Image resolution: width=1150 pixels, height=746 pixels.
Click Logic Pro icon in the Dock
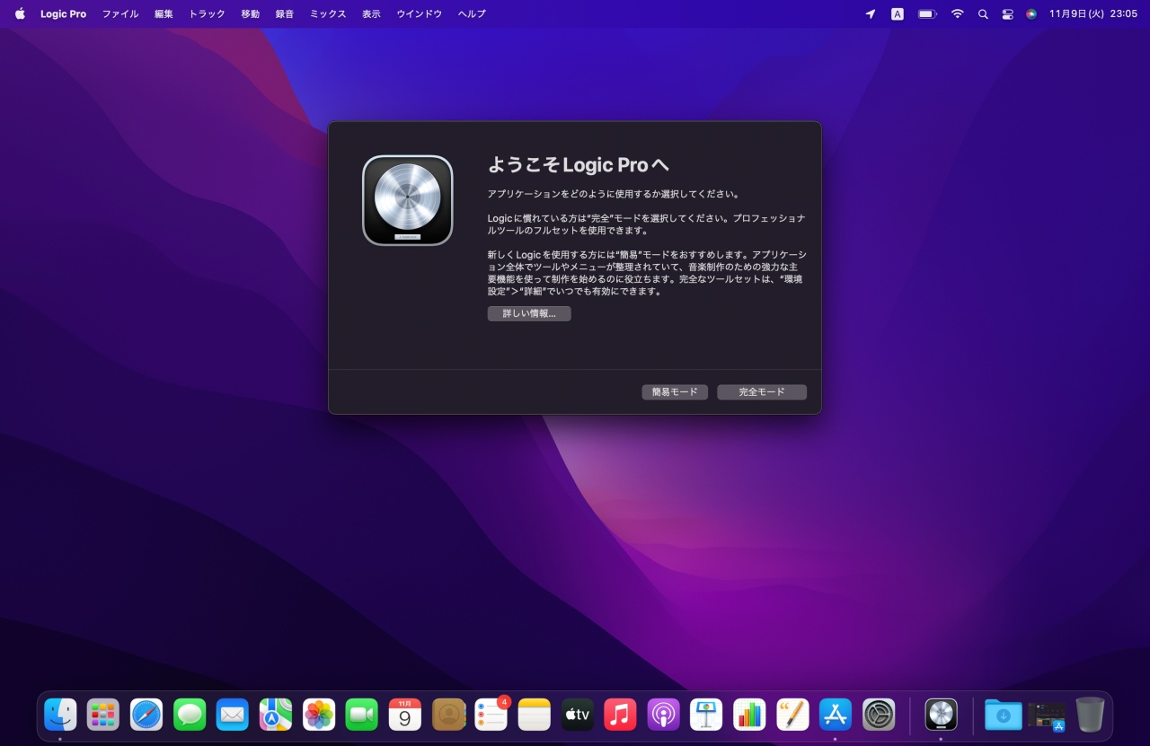click(x=941, y=715)
